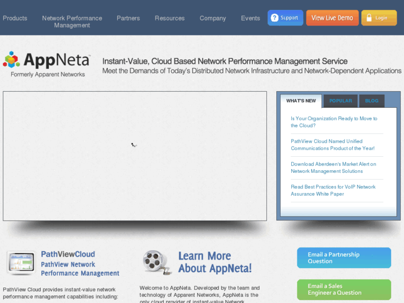Open the Partners menu

coord(128,18)
